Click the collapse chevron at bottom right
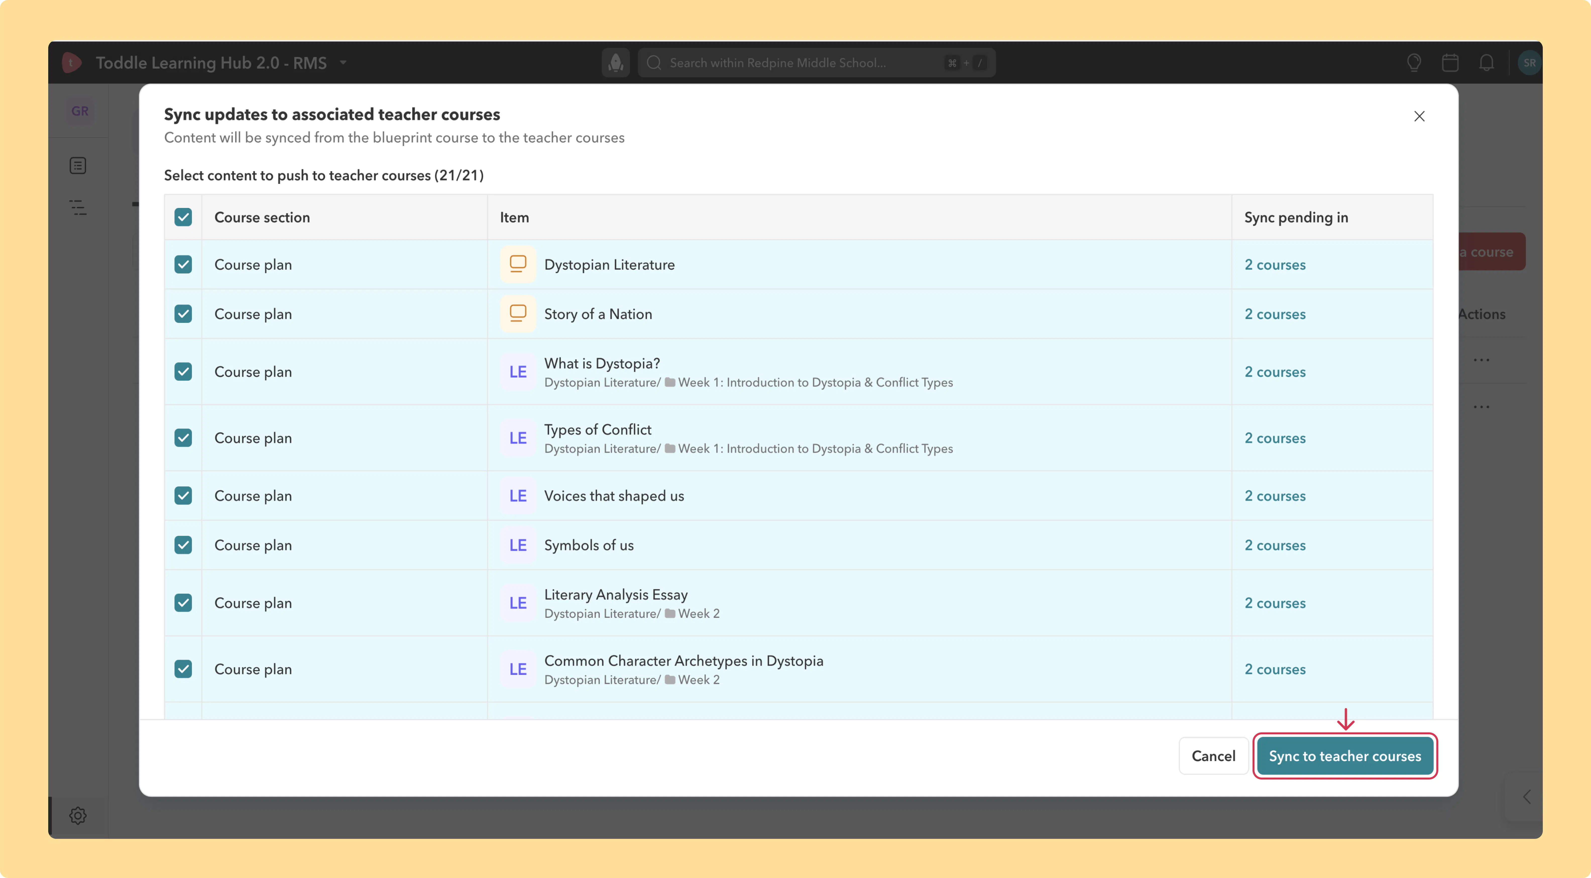Screen dimensions: 1591x878 point(1527,797)
